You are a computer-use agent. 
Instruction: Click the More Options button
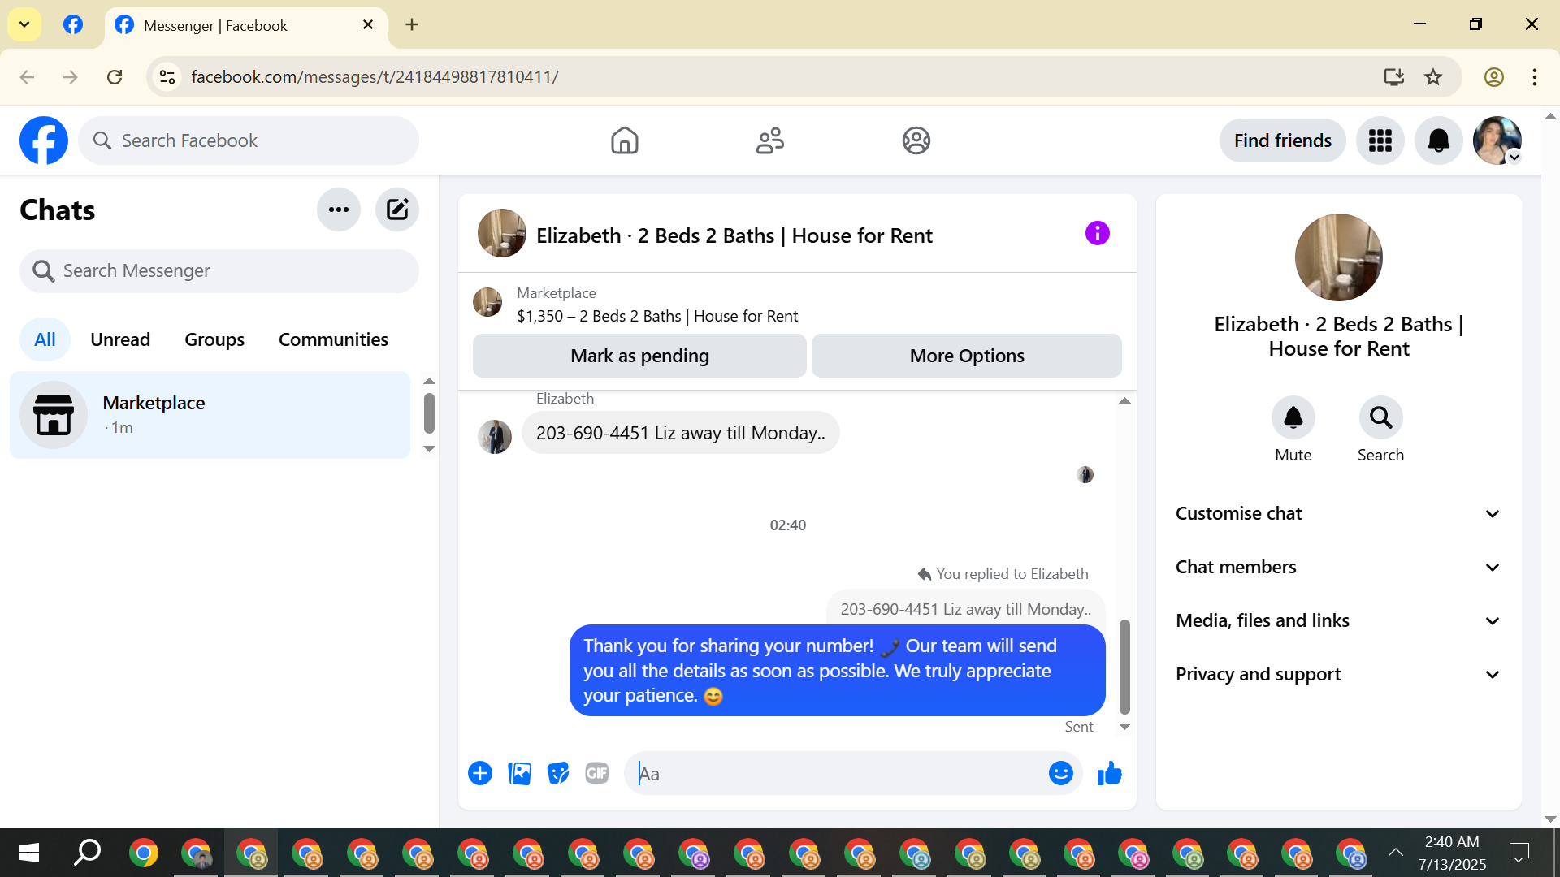[x=966, y=356]
